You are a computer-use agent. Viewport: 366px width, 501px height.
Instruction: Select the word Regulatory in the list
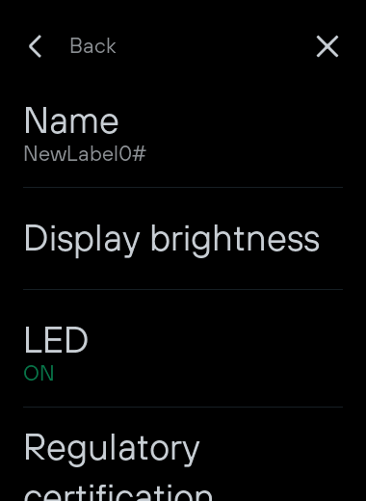point(112,448)
